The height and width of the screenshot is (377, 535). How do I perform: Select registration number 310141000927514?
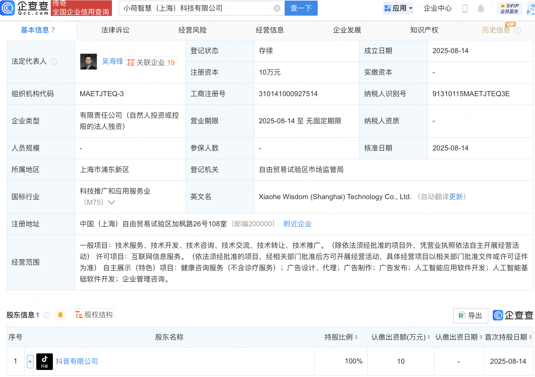tap(288, 94)
